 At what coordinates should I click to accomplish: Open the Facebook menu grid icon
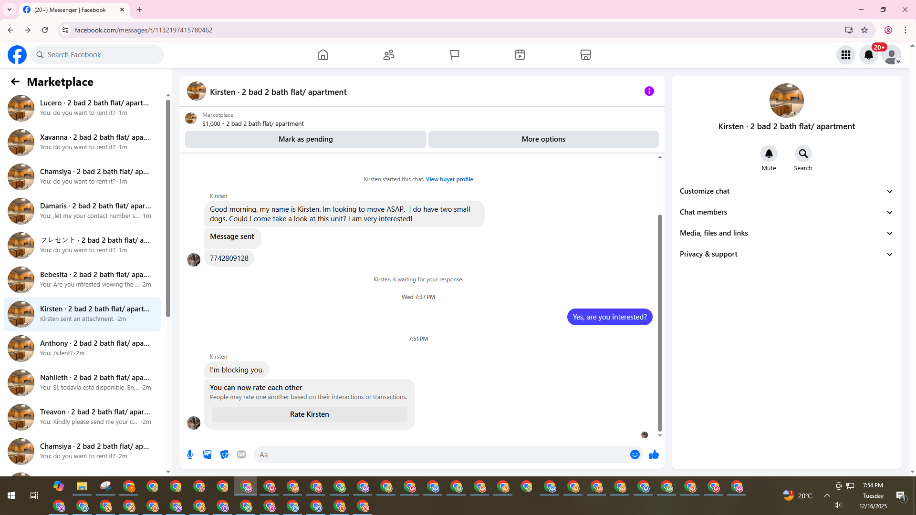point(846,55)
